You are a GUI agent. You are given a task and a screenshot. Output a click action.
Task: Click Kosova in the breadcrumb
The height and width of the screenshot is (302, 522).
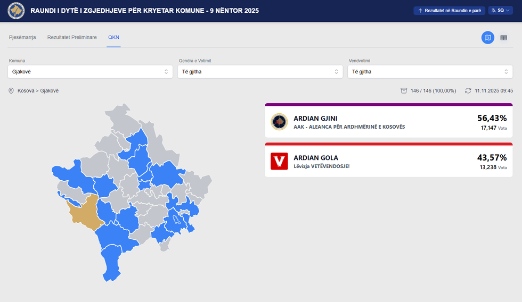pyautogui.click(x=26, y=91)
